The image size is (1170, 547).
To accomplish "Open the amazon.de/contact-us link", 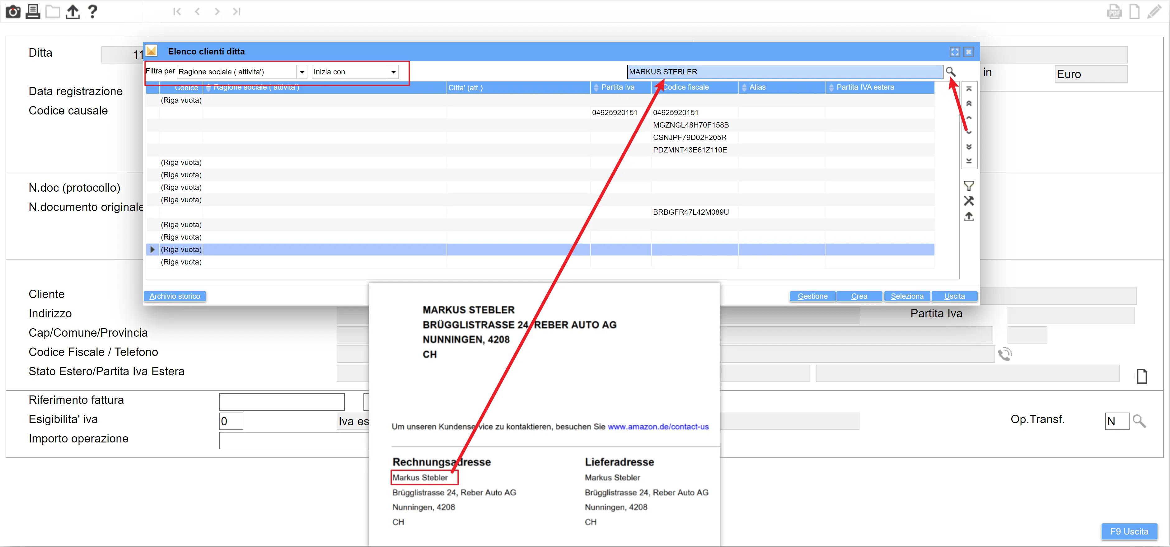I will coord(658,427).
